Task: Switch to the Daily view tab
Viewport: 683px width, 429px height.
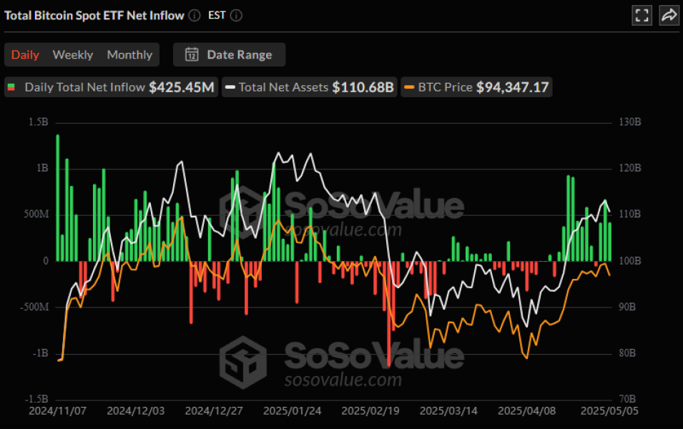Action: pos(25,54)
